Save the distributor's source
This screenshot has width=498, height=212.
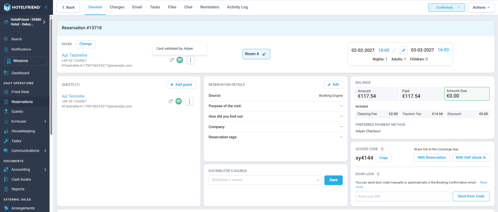point(333,180)
